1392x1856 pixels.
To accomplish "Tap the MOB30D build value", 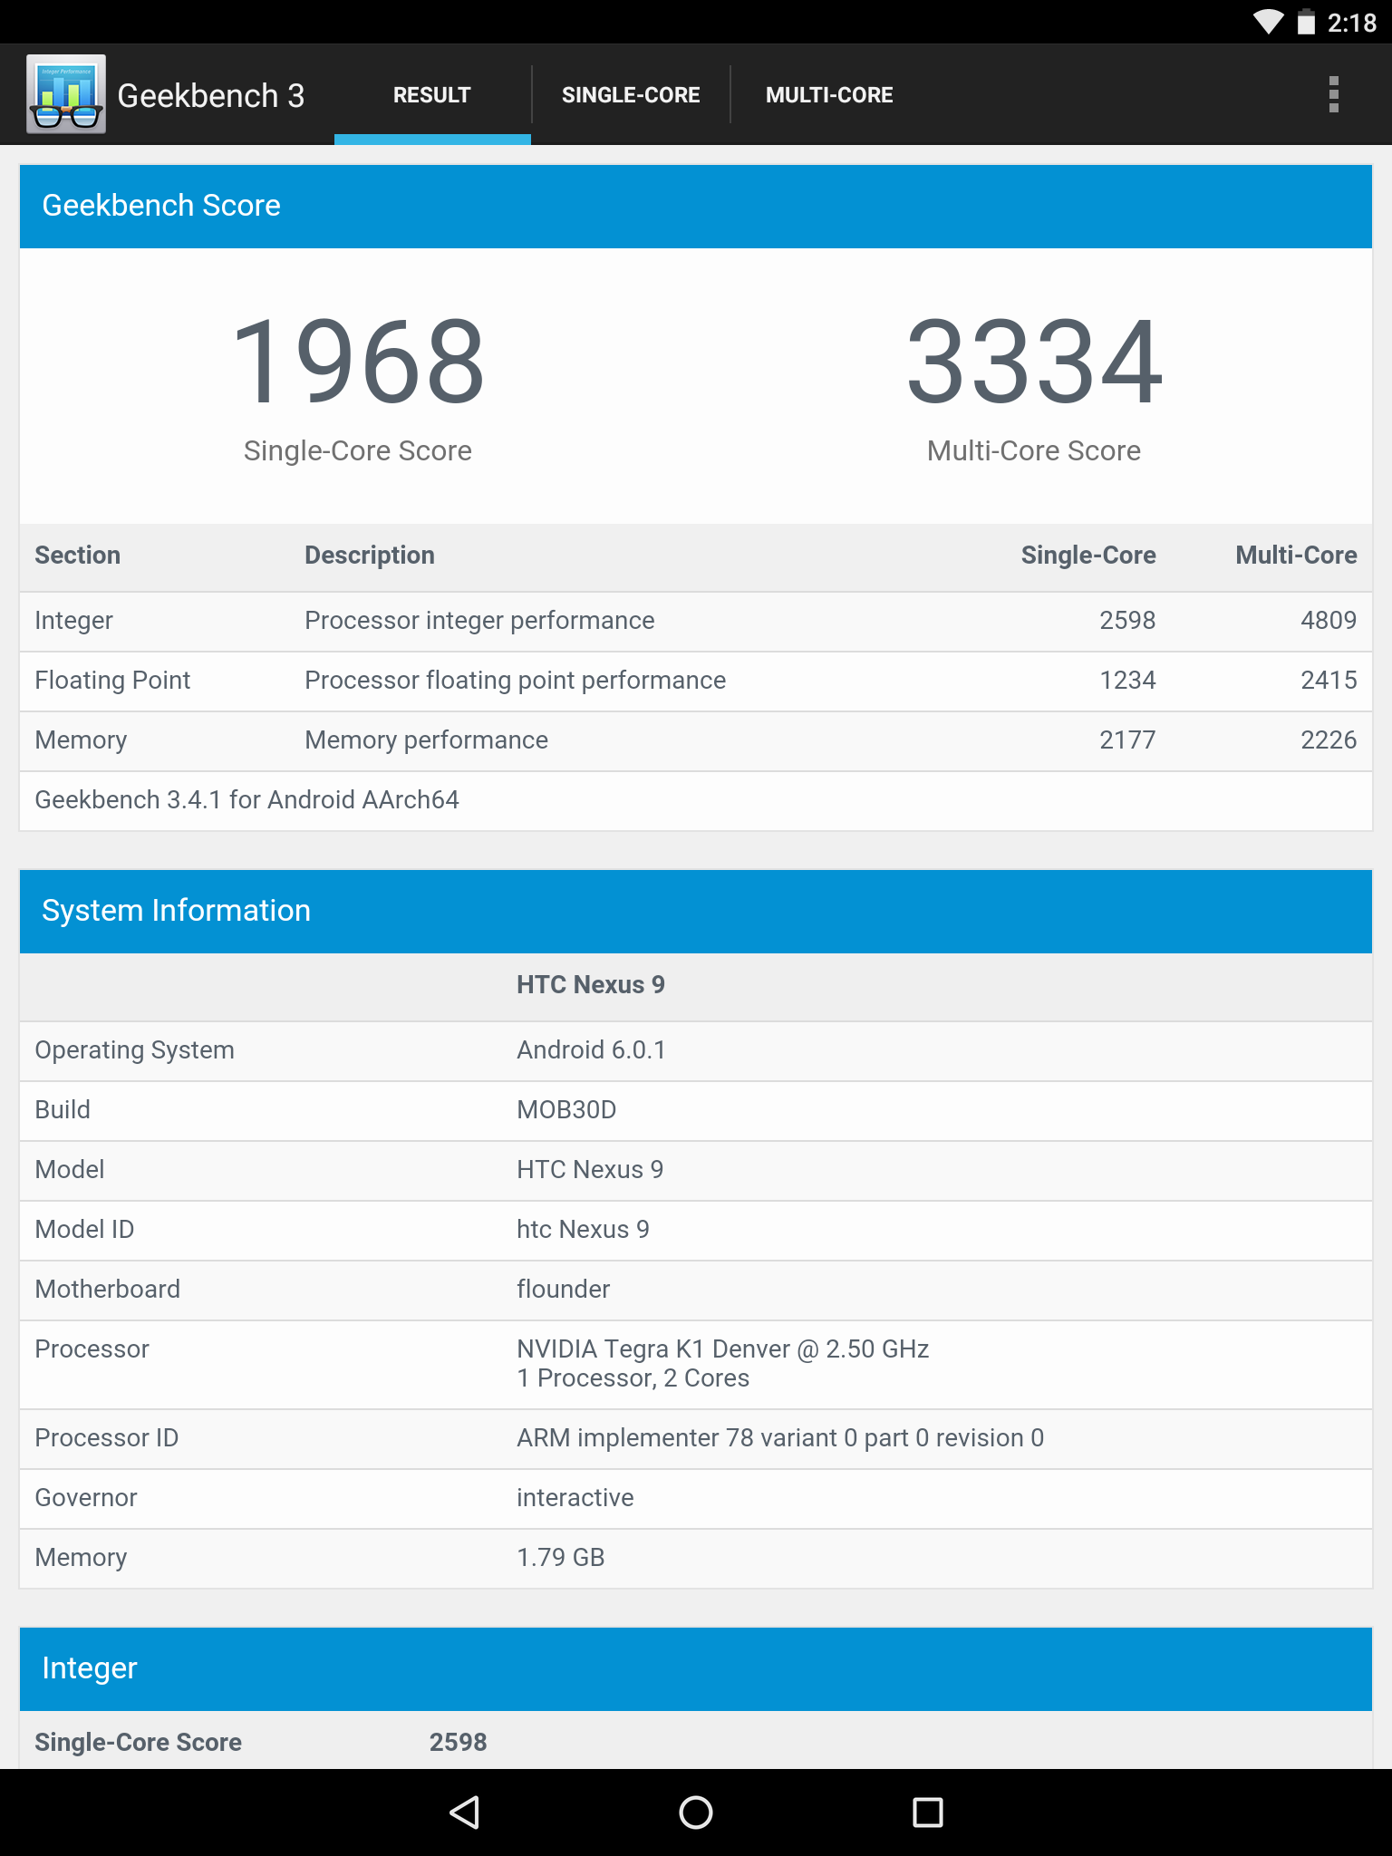I will click(x=566, y=1109).
